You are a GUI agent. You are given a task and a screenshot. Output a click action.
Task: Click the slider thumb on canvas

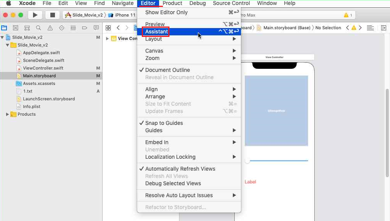click(x=247, y=161)
